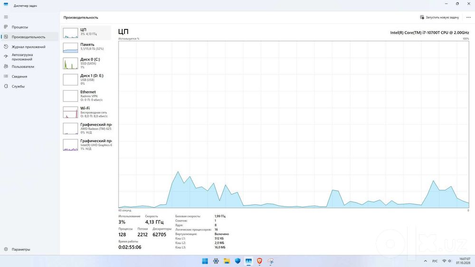Screen dimensions: 475x267
Task: Click the 4,13 ГГц speed value
Action: tap(154, 222)
